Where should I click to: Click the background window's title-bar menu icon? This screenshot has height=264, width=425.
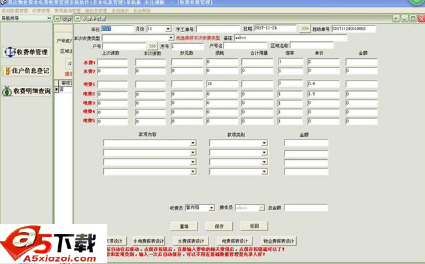pyautogui.click(x=57, y=19)
